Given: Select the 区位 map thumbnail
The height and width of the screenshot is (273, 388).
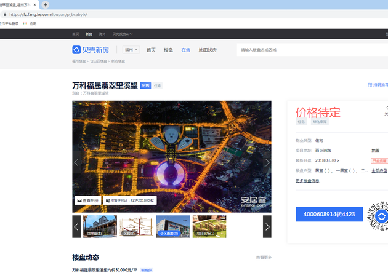Looking at the screenshot, I should [x=136, y=226].
